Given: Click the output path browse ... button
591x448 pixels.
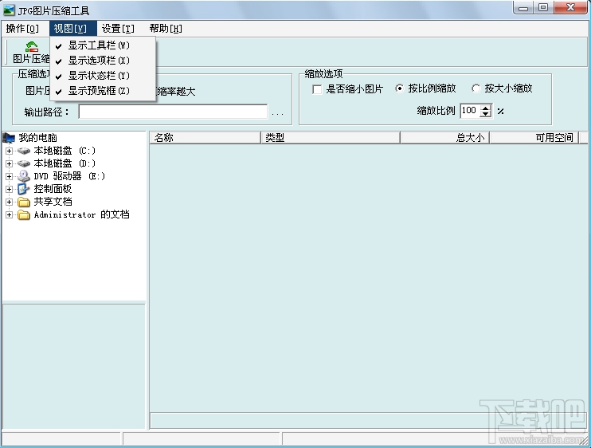Looking at the screenshot, I should pyautogui.click(x=278, y=112).
